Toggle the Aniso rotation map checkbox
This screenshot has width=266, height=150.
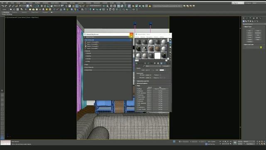137,97
